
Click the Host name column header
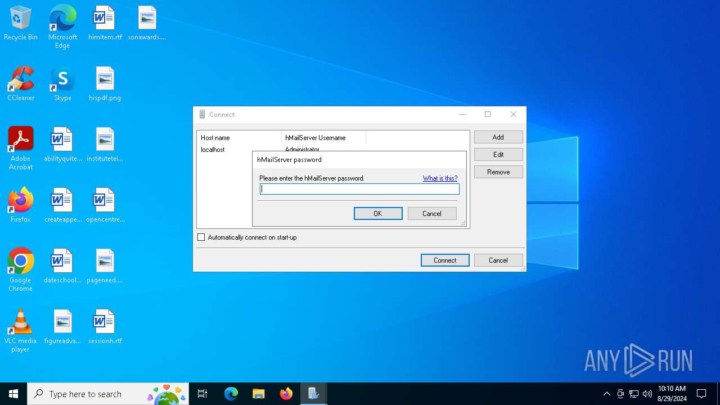pos(239,138)
